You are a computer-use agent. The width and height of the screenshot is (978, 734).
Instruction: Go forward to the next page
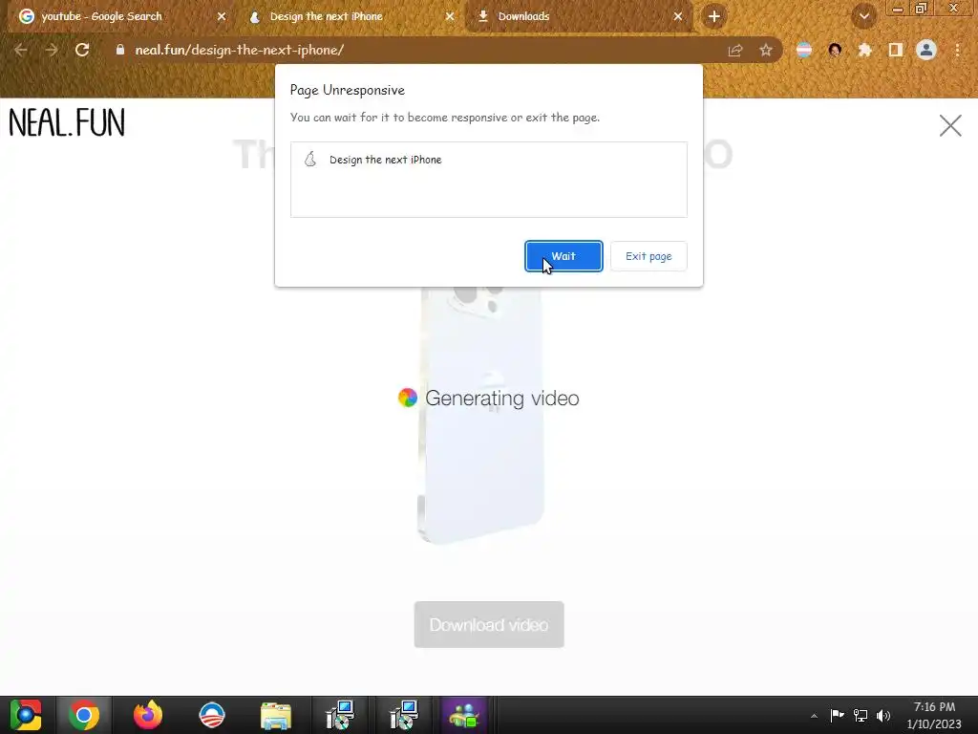click(x=52, y=50)
